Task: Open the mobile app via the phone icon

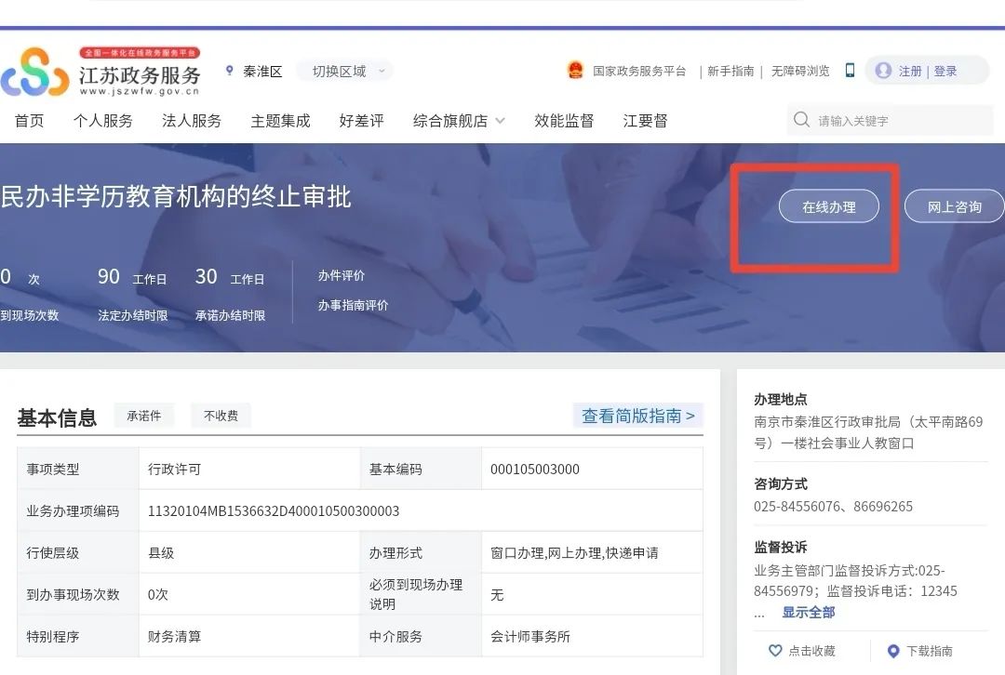Action: 850,69
